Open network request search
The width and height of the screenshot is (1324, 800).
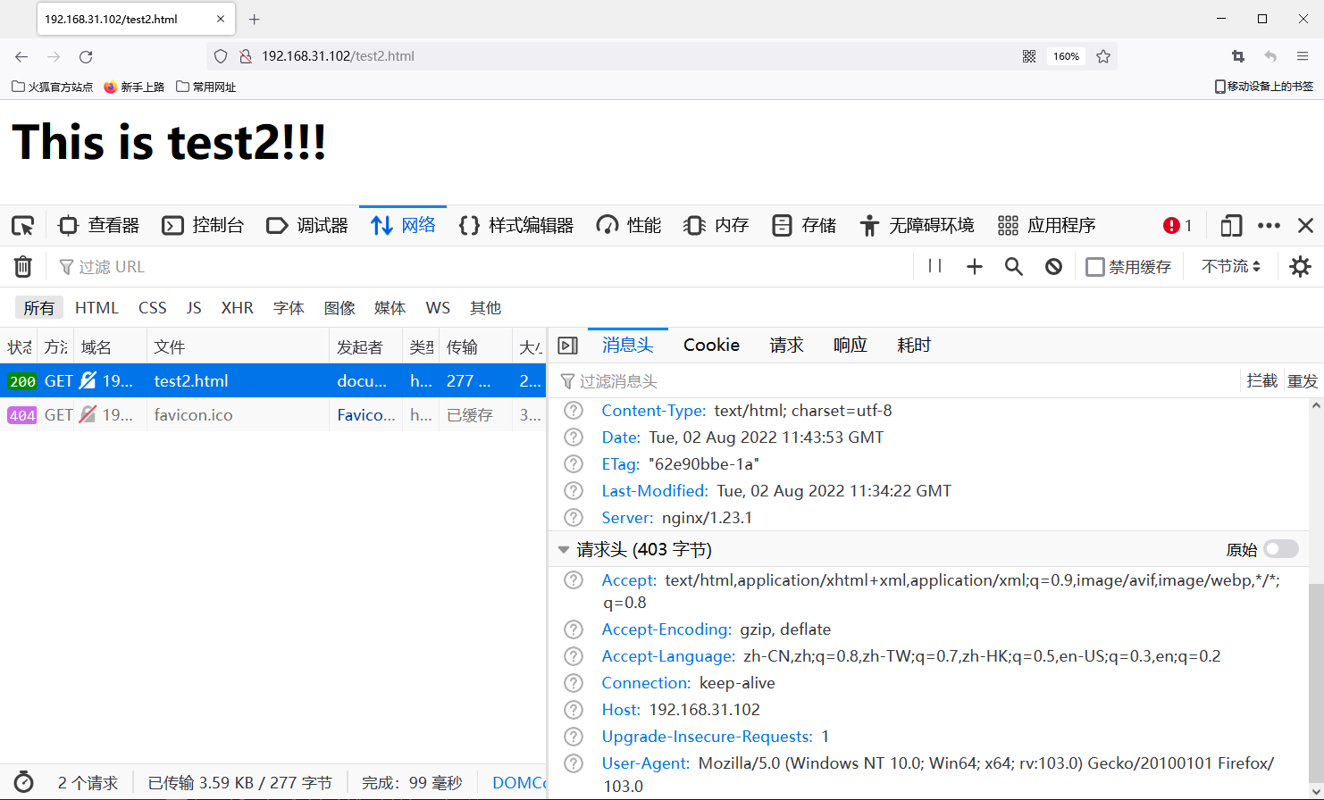pyautogui.click(x=1013, y=266)
